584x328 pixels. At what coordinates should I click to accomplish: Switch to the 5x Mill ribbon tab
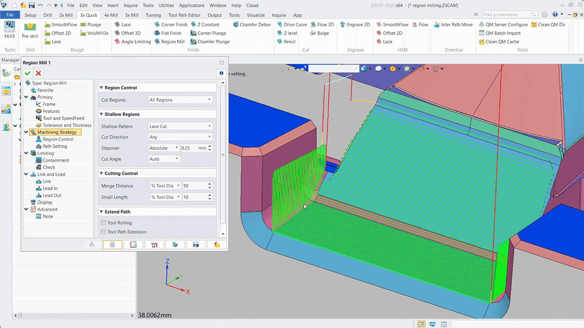click(131, 15)
